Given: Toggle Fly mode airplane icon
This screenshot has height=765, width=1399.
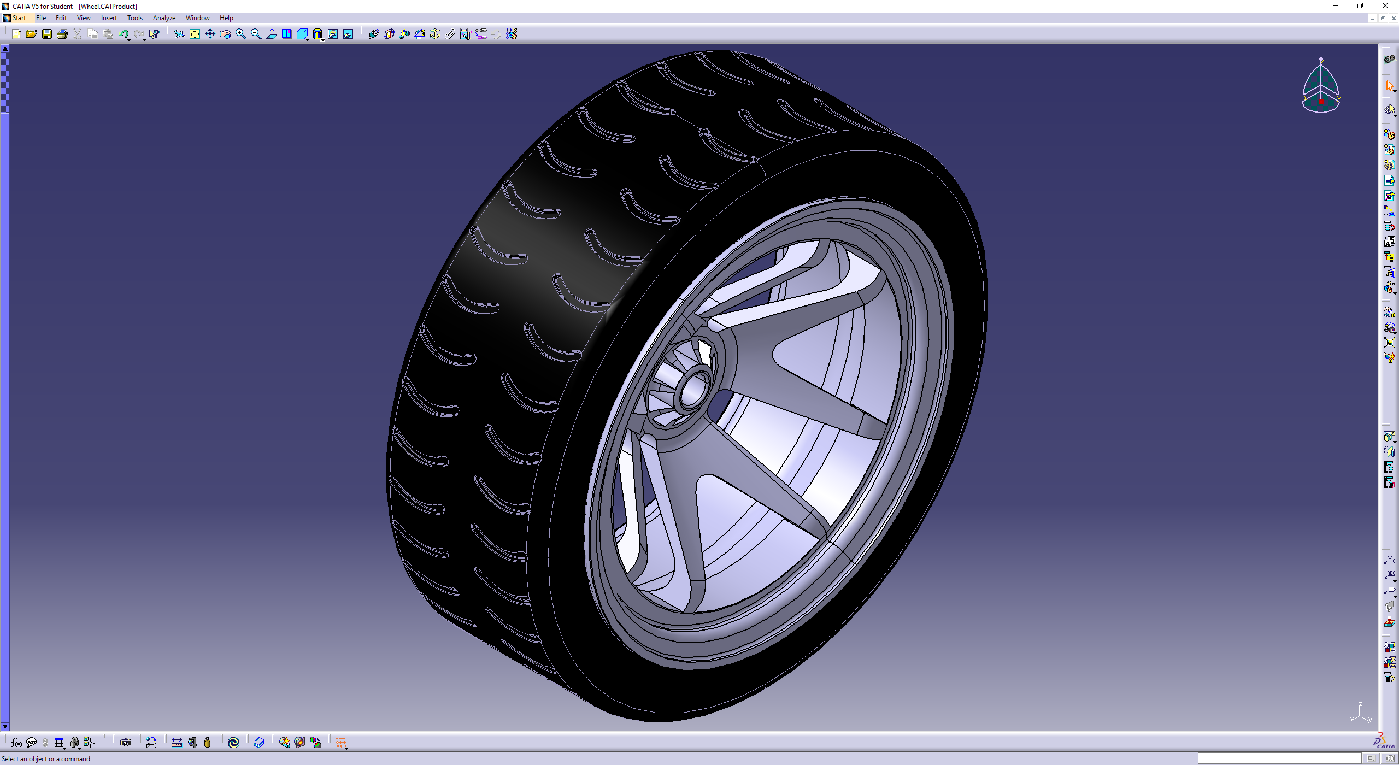Looking at the screenshot, I should (x=179, y=34).
